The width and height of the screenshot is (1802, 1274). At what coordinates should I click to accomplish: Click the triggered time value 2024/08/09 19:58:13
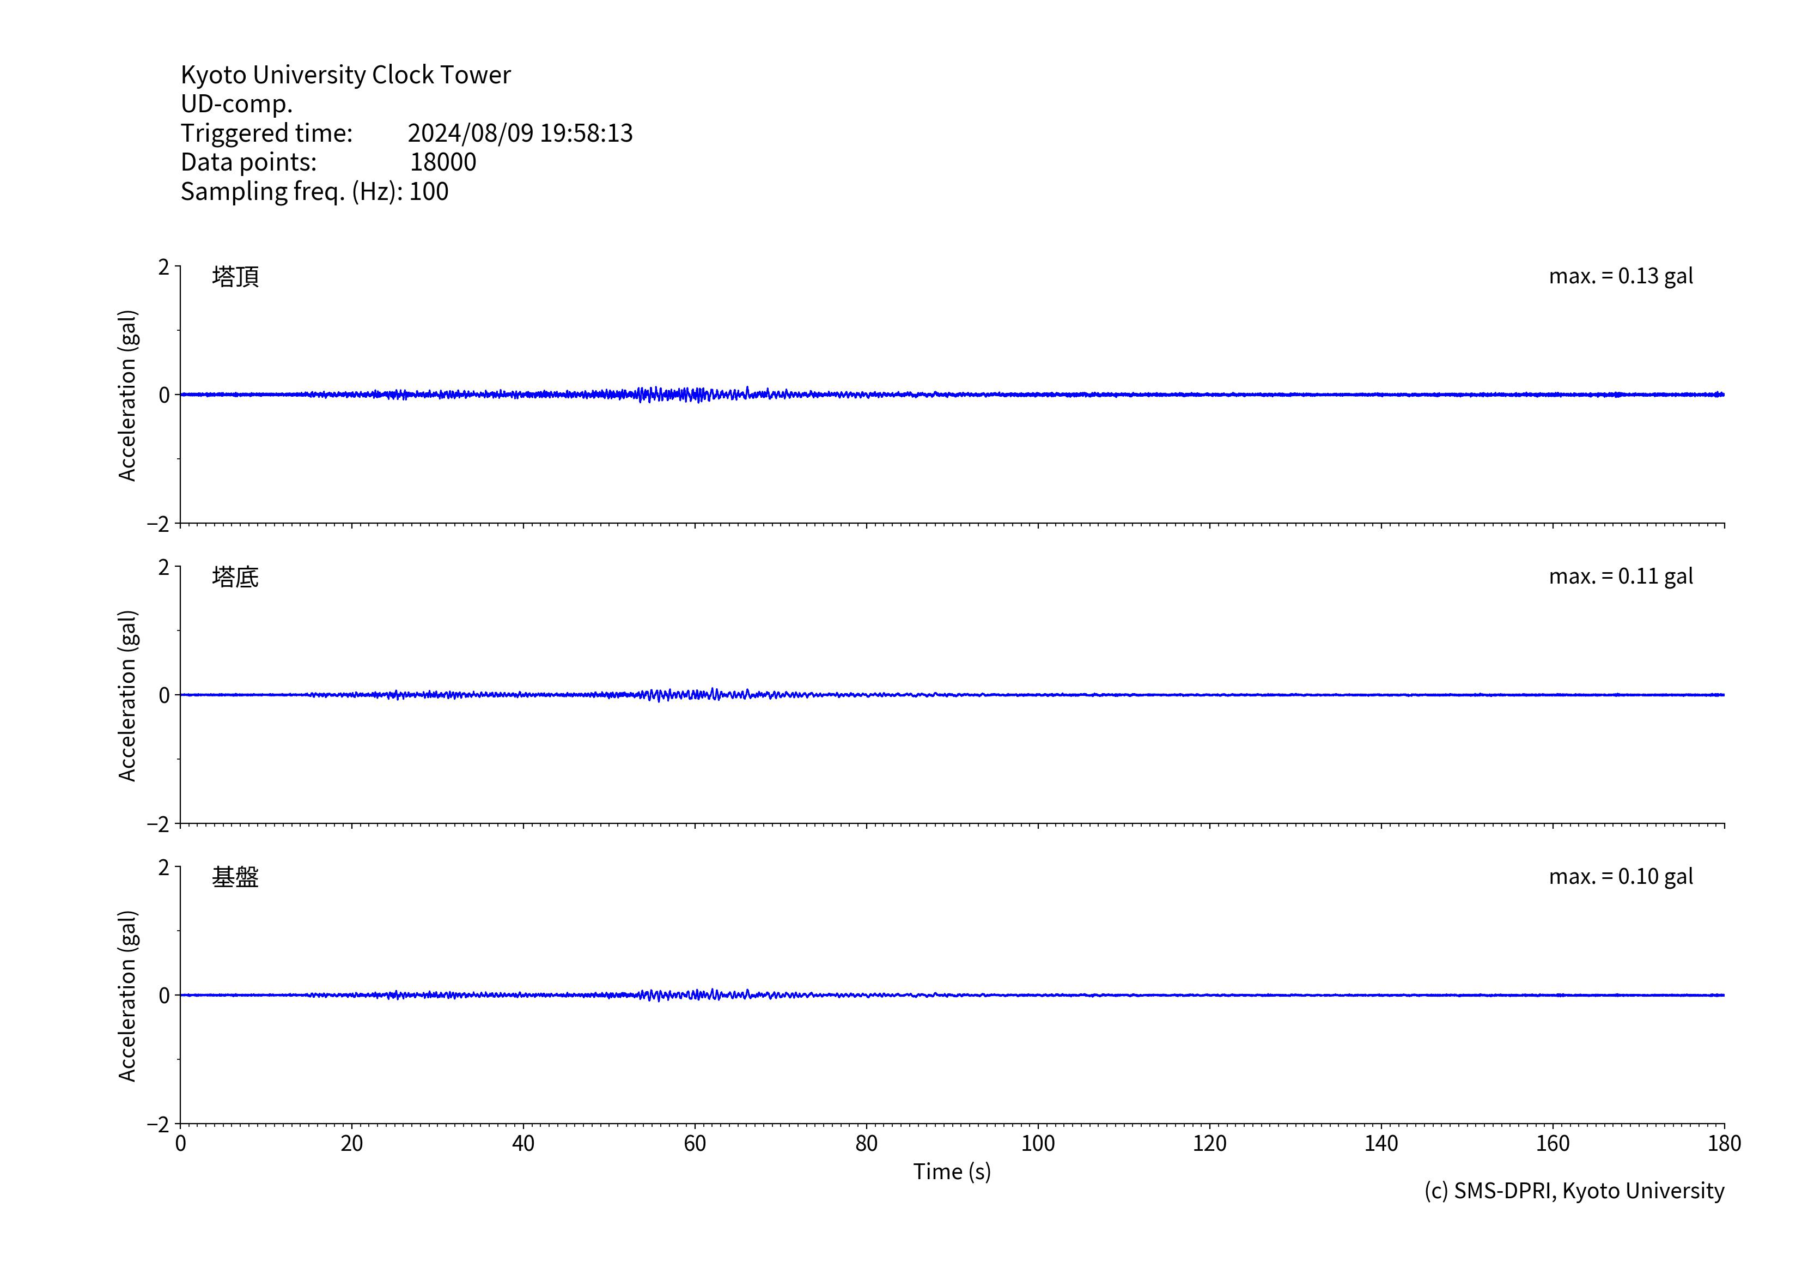(520, 132)
